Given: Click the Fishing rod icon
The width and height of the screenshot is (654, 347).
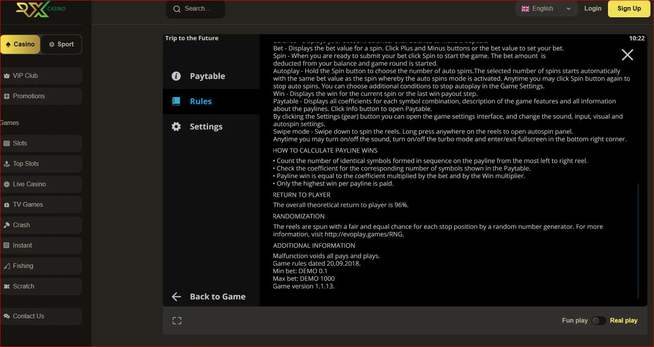Looking at the screenshot, I should click(x=7, y=266).
